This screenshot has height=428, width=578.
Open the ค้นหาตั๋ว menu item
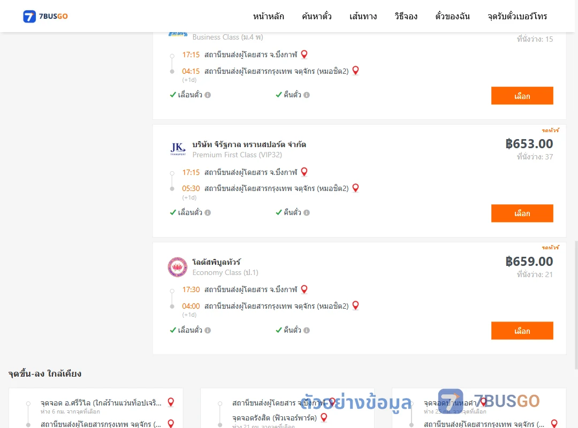tap(317, 16)
